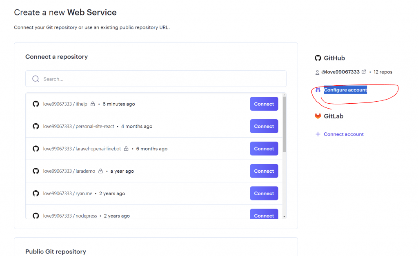
Task: Click the plus icon beside Connect account
Action: point(318,134)
